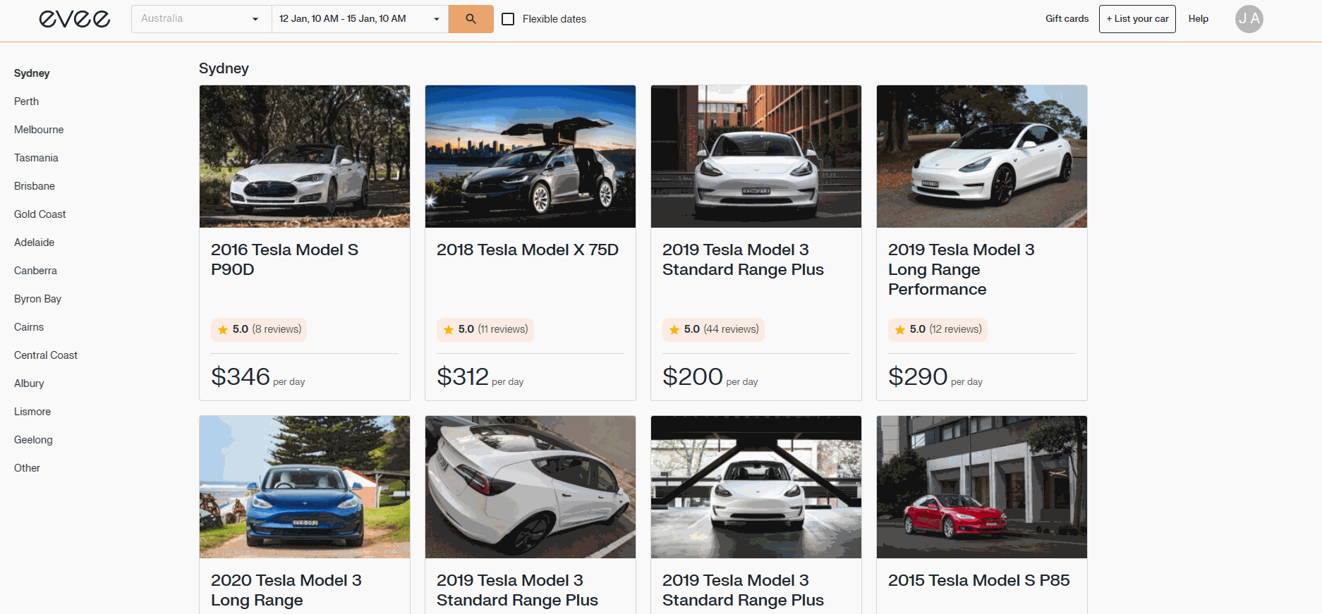
Task: Click the List your car button
Action: 1136,19
